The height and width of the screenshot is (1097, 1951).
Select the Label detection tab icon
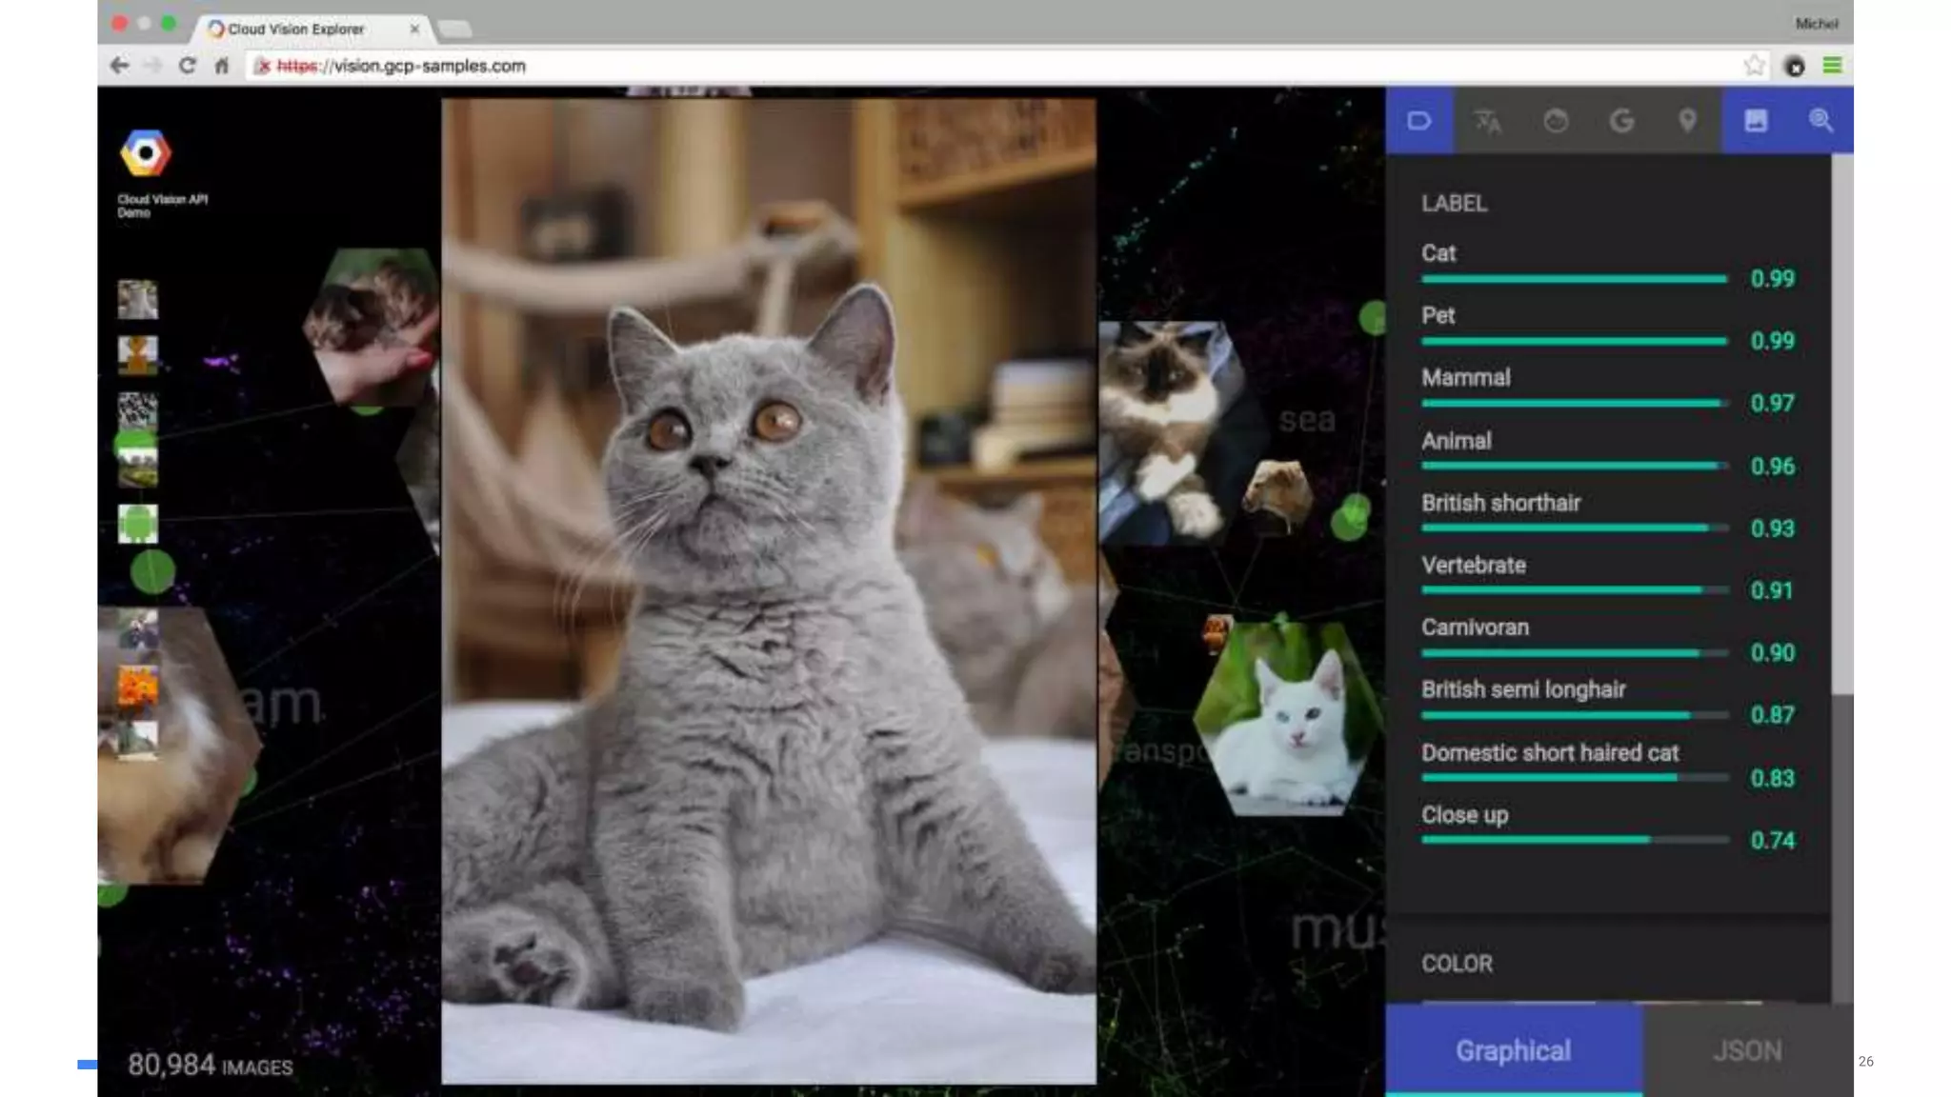tap(1418, 121)
